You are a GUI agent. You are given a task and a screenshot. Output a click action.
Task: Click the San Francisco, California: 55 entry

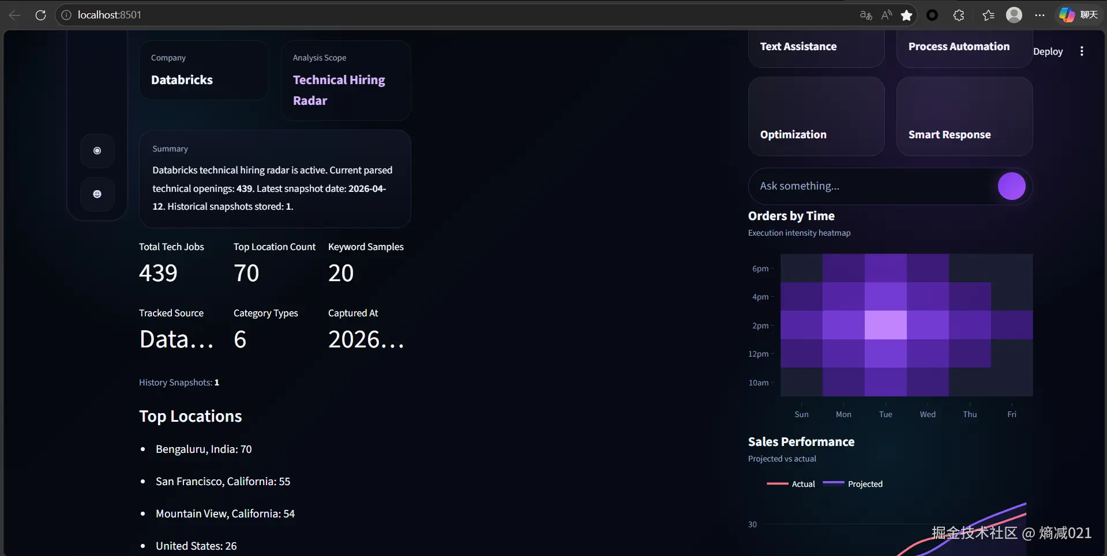click(223, 482)
